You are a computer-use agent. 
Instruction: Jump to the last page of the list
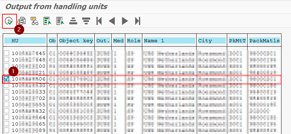(138, 21)
